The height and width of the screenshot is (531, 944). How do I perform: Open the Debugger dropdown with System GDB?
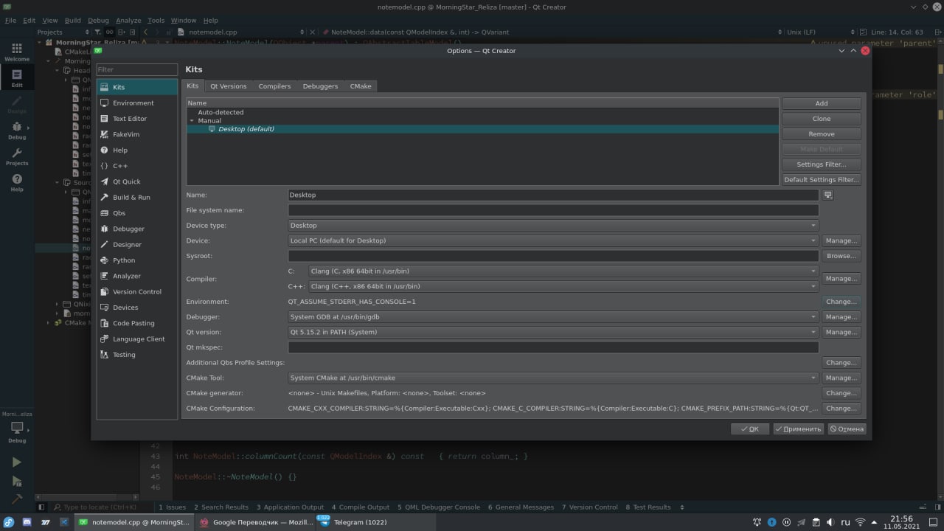pos(553,316)
